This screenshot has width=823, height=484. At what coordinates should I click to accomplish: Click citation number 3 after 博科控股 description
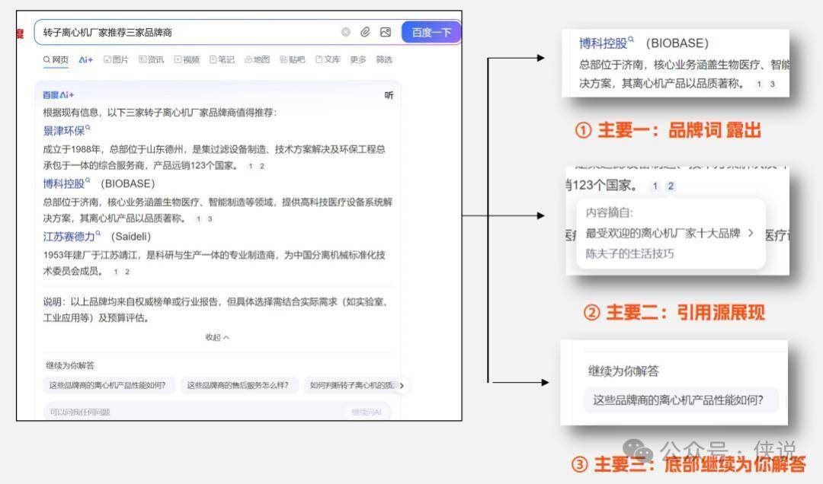coord(210,219)
